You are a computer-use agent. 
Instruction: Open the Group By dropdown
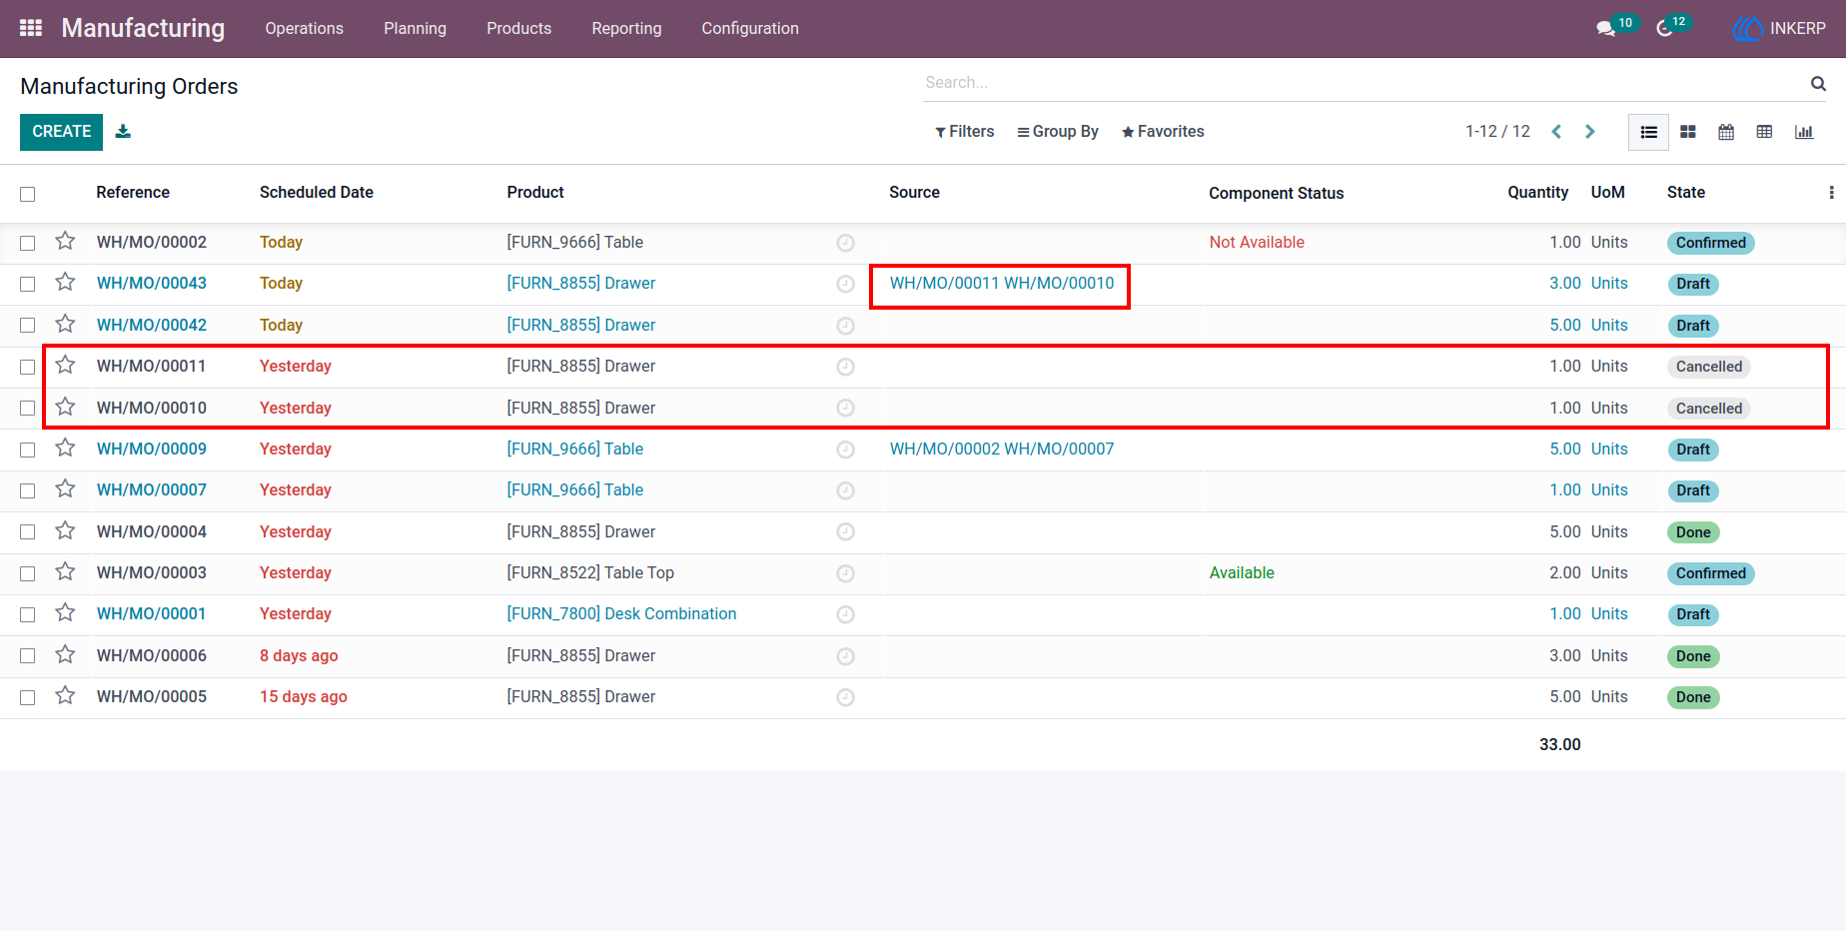click(x=1057, y=132)
